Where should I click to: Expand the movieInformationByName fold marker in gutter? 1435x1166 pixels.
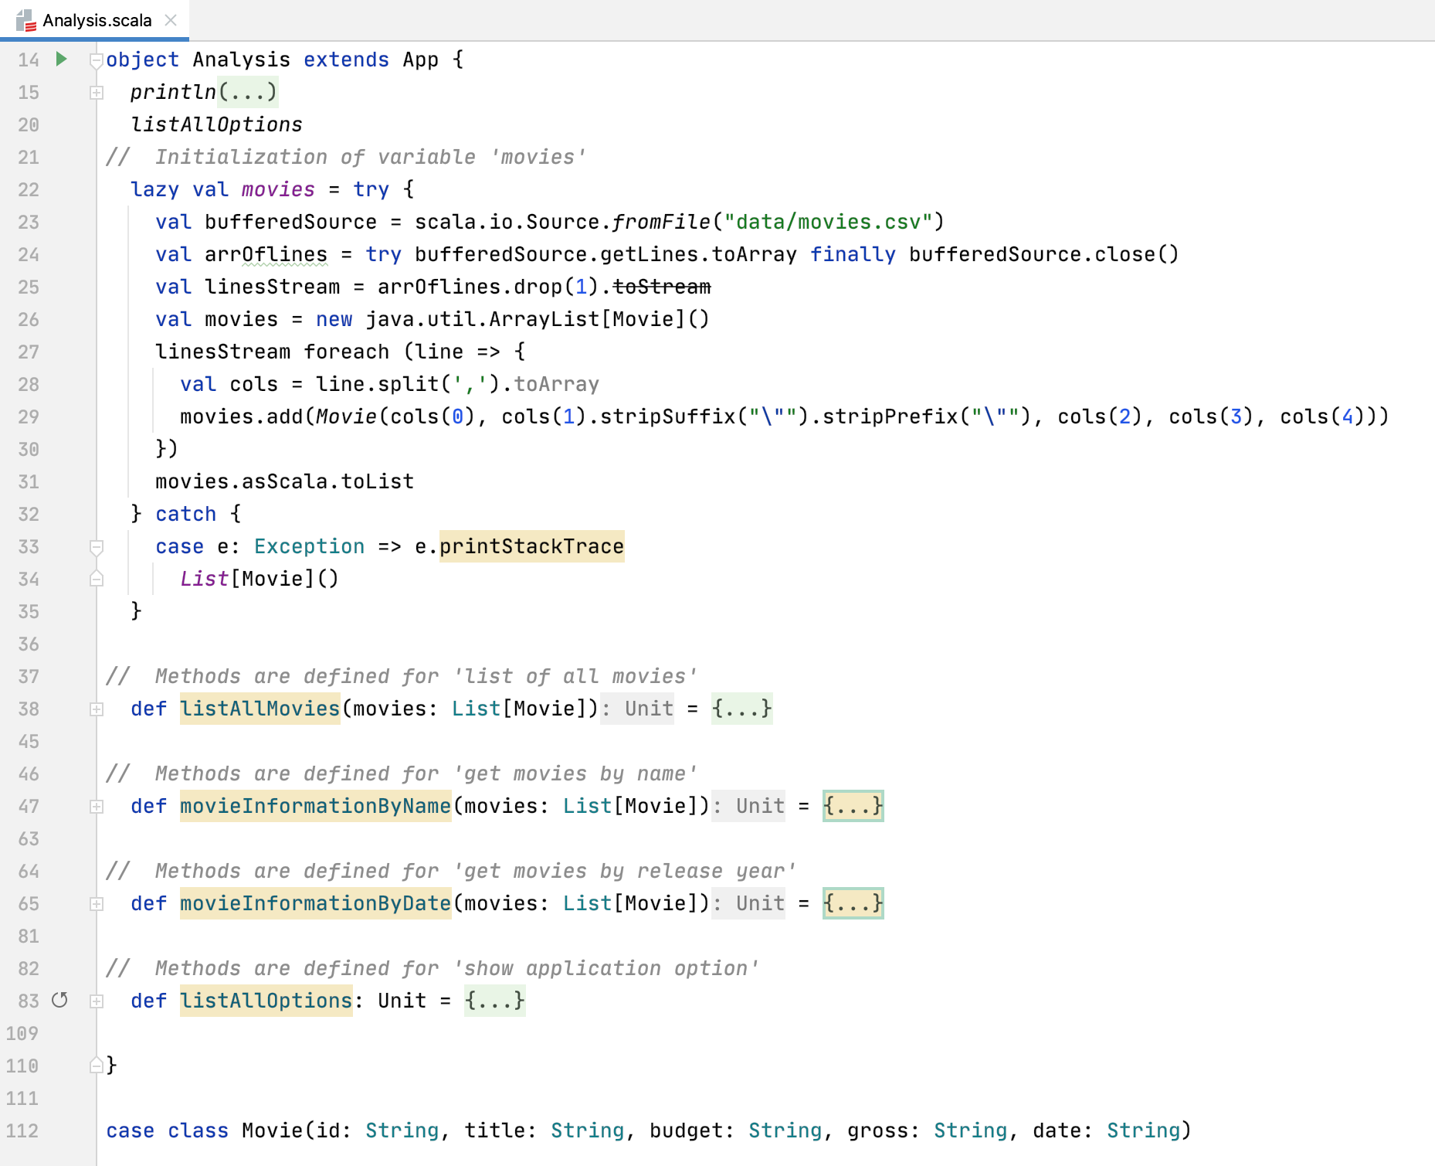(97, 807)
